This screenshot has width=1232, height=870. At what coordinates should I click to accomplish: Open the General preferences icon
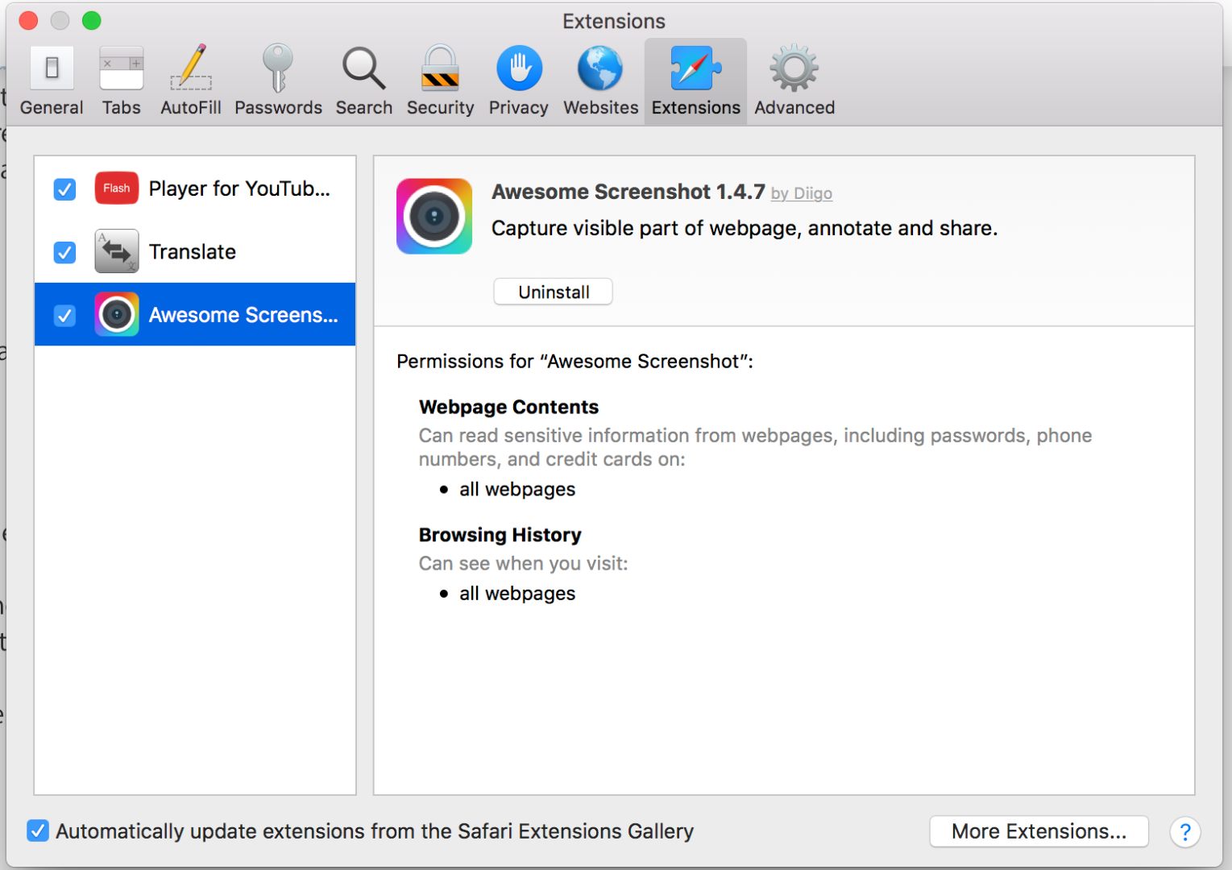(52, 68)
